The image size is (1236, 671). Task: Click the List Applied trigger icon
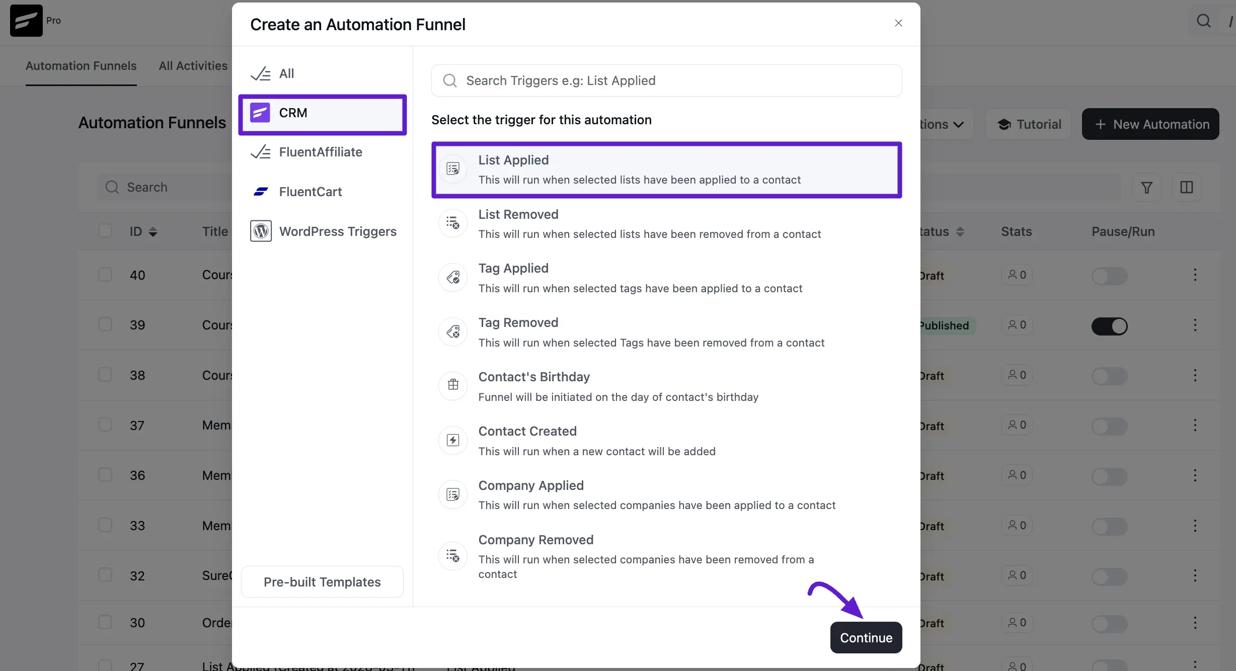(453, 169)
